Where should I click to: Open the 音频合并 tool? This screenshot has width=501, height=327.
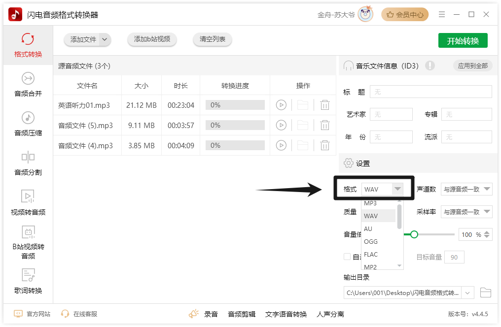pos(28,85)
